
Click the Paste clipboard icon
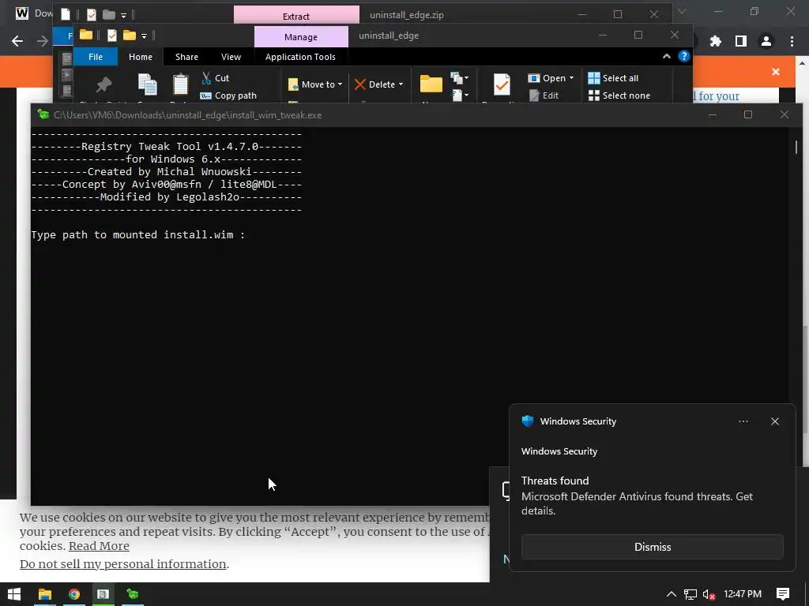coord(180,84)
